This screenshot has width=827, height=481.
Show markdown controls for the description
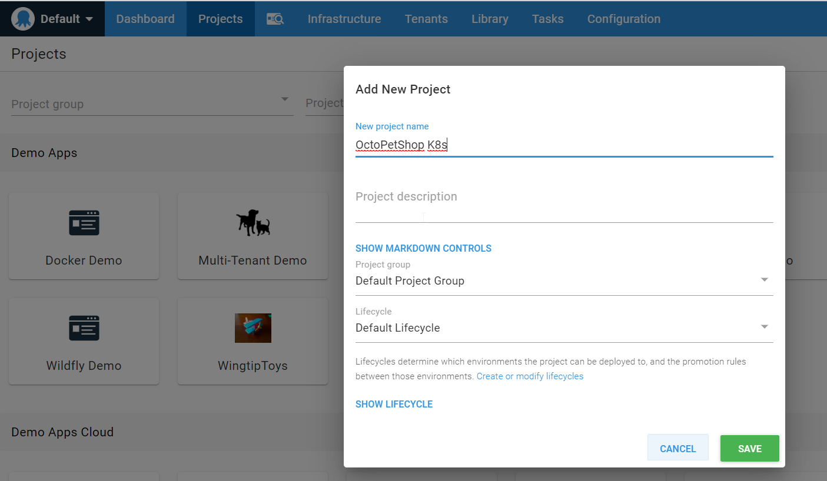coord(423,248)
